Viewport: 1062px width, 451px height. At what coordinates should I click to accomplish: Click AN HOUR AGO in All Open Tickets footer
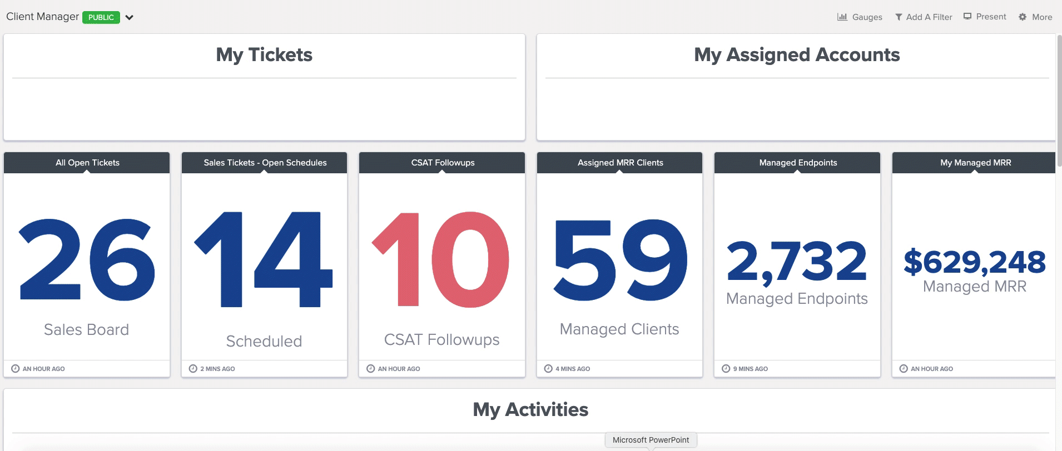pyautogui.click(x=43, y=369)
